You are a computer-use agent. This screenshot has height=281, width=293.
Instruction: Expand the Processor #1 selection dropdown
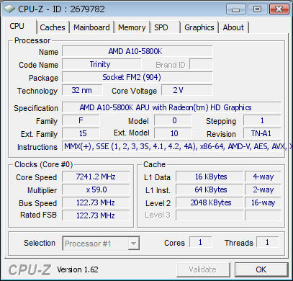(133, 244)
